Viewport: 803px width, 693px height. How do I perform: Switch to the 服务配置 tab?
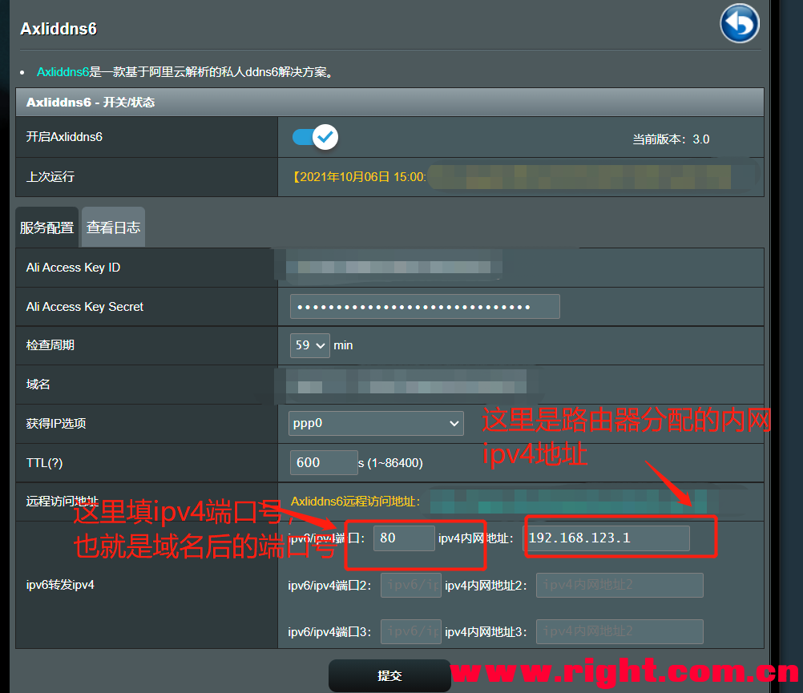click(x=46, y=228)
